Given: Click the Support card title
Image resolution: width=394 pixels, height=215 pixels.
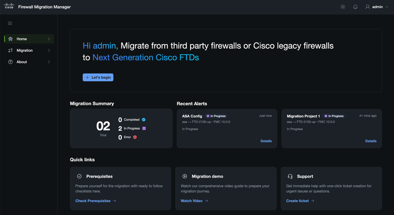Looking at the screenshot, I should coord(305,176).
